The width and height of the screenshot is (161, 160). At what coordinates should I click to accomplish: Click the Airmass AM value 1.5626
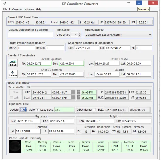[144, 131]
